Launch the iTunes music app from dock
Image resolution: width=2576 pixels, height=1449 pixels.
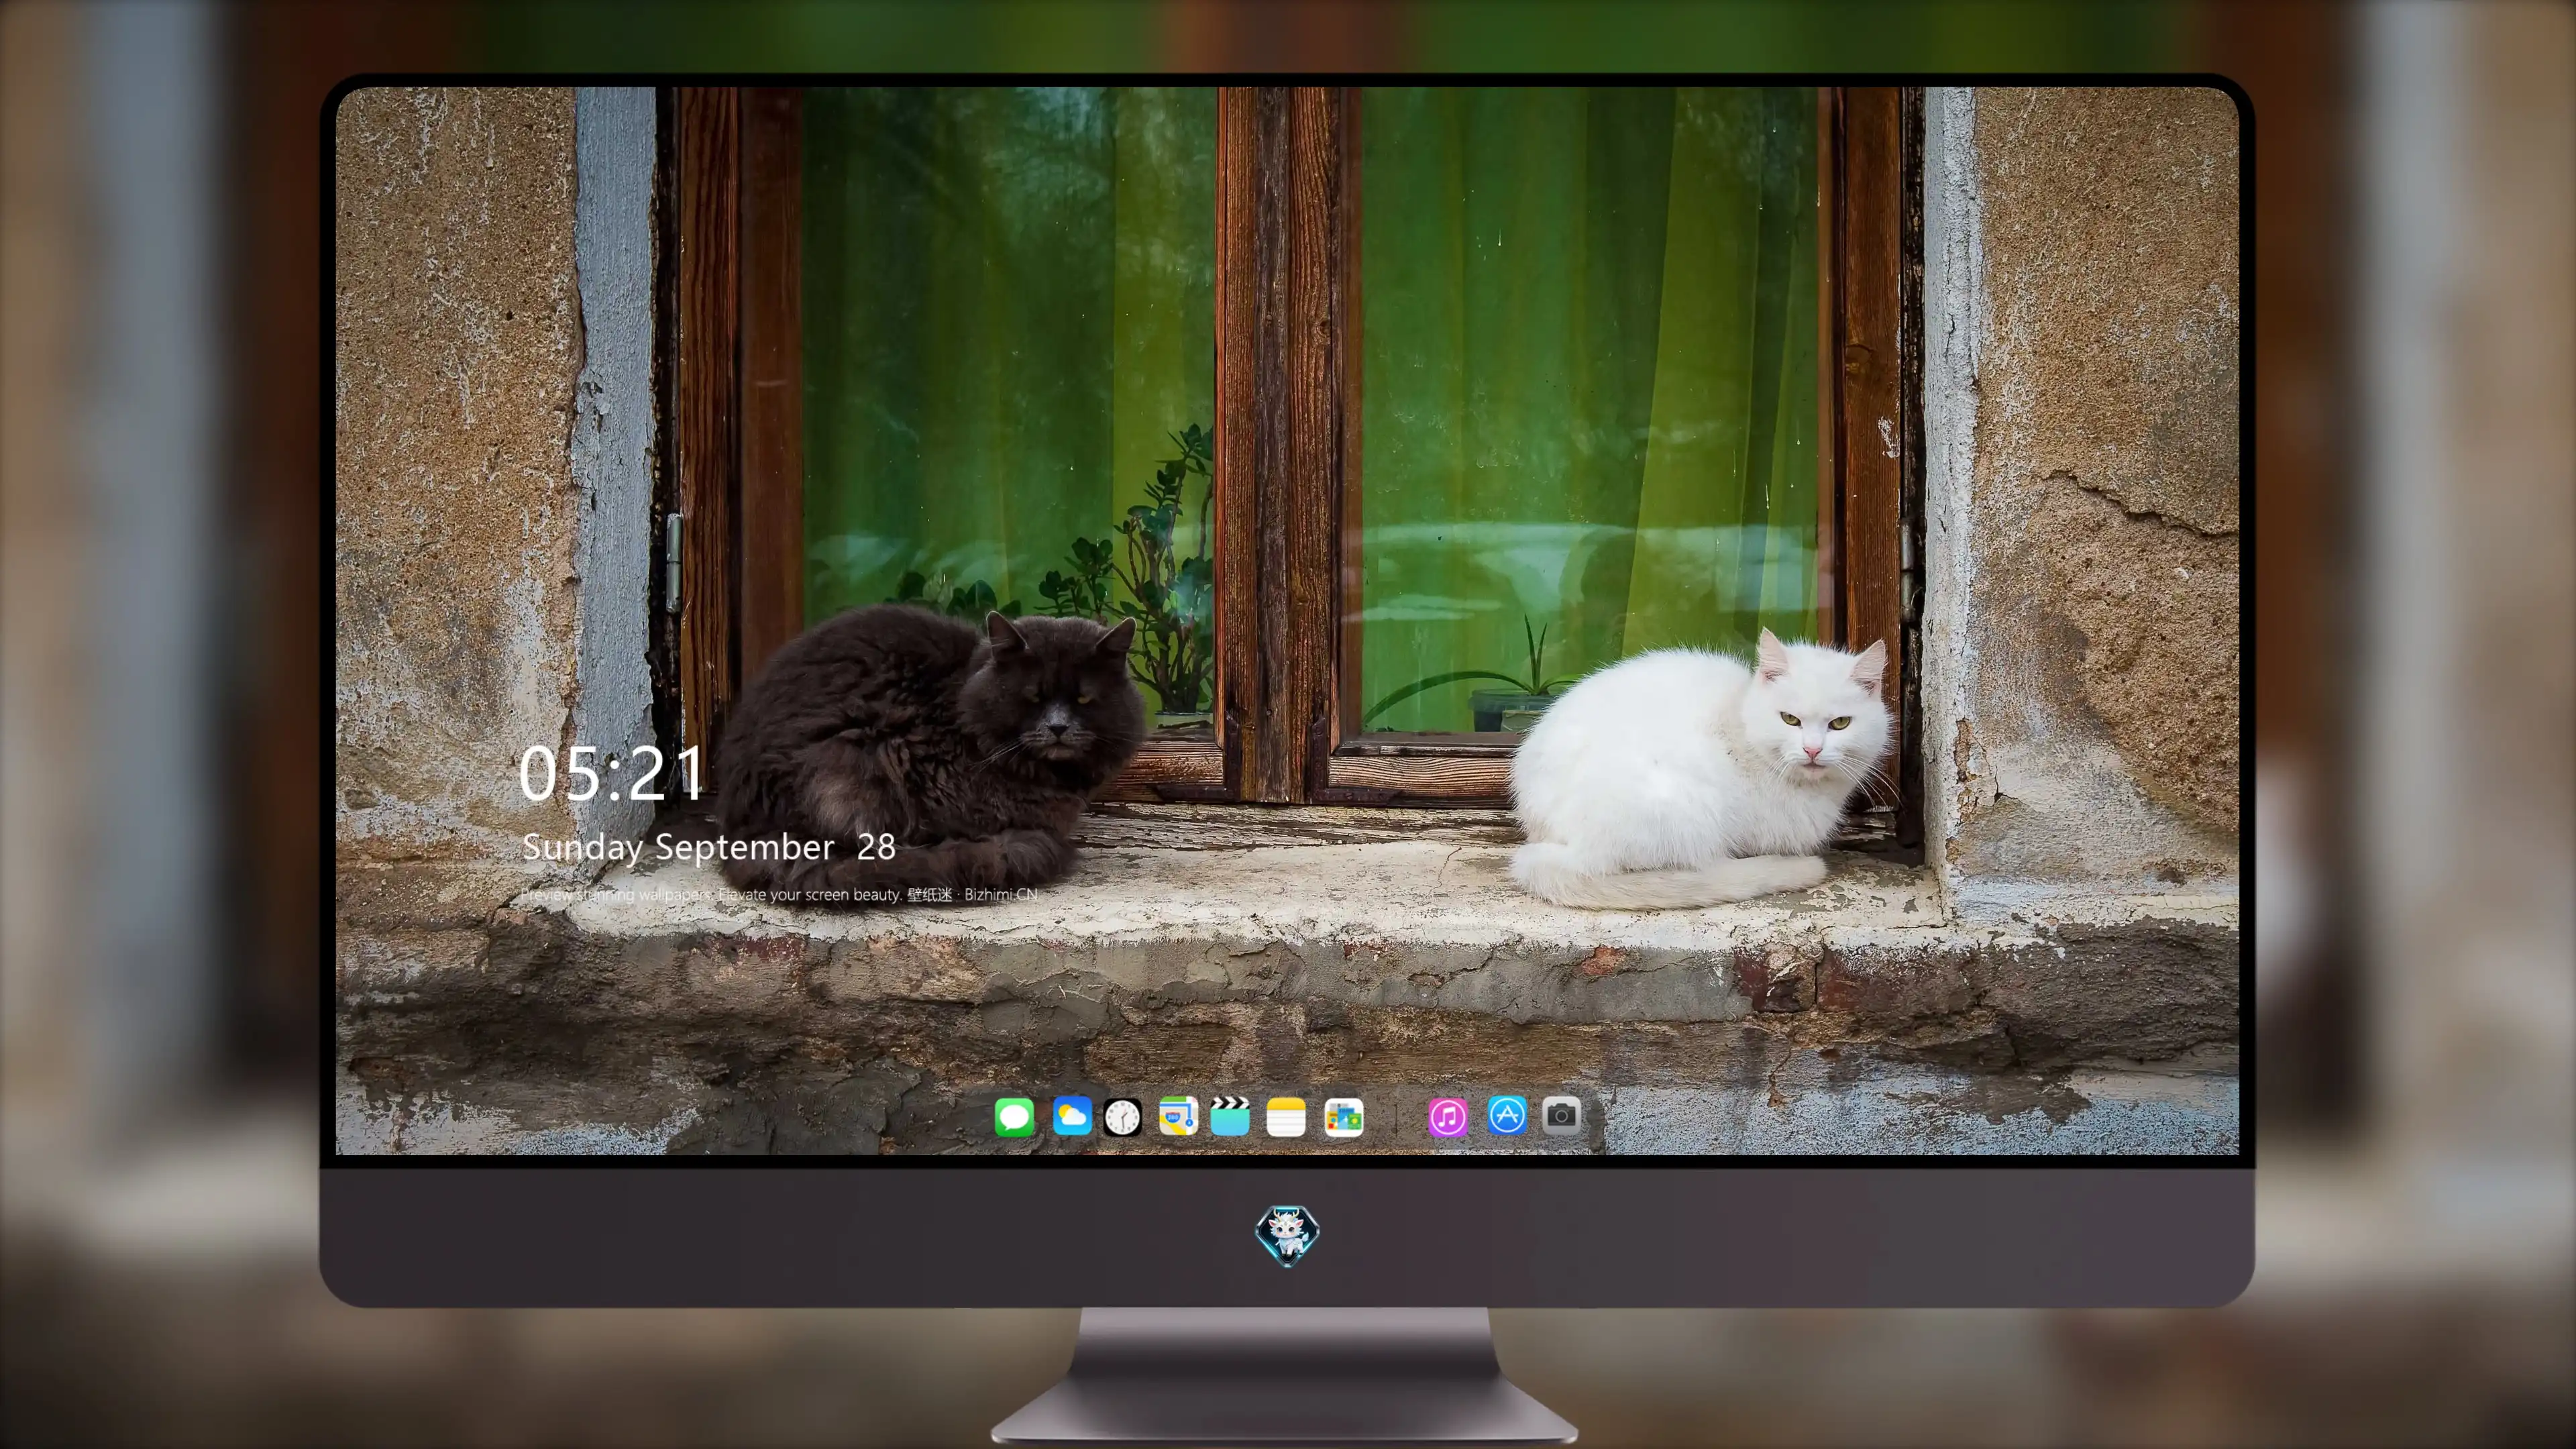pos(1448,1117)
